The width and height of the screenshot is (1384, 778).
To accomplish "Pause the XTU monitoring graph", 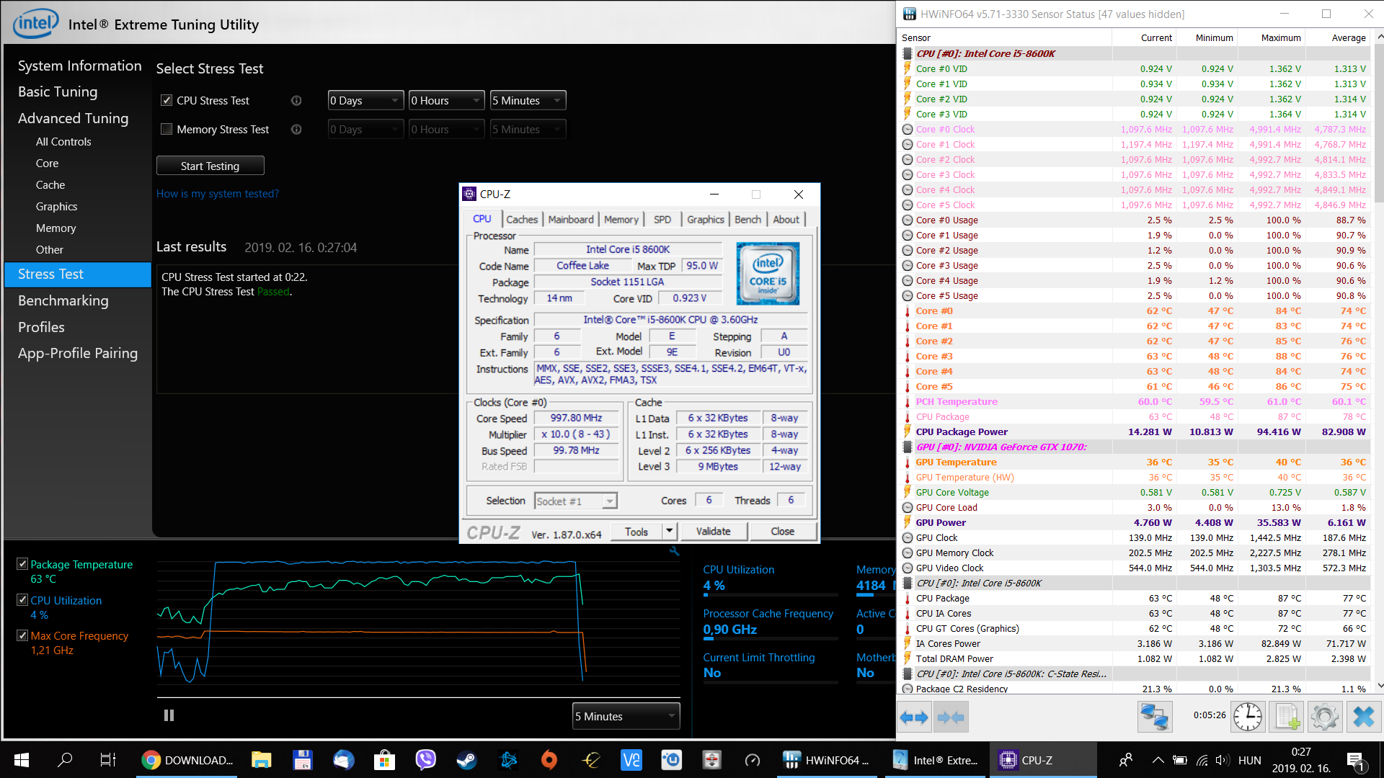I will 169,715.
